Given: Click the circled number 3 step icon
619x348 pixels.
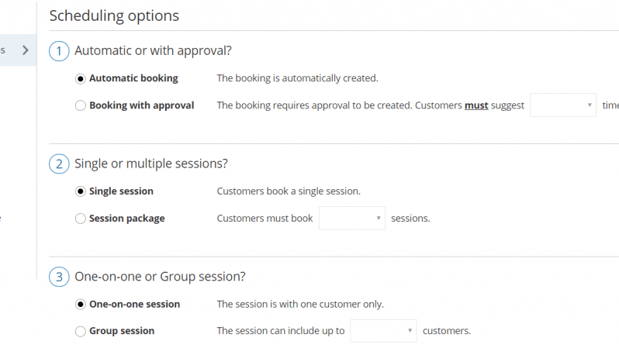Looking at the screenshot, I should tap(59, 277).
